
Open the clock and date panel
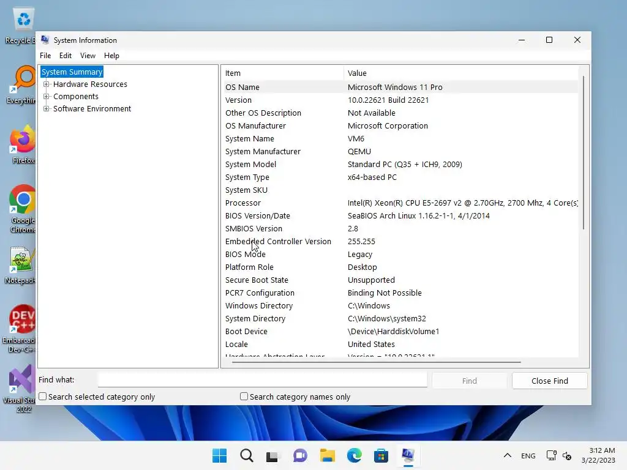coord(598,455)
